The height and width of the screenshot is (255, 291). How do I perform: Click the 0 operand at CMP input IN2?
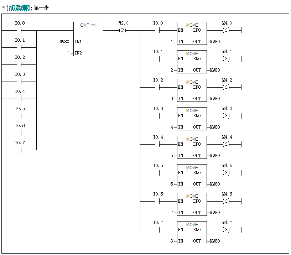68,53
